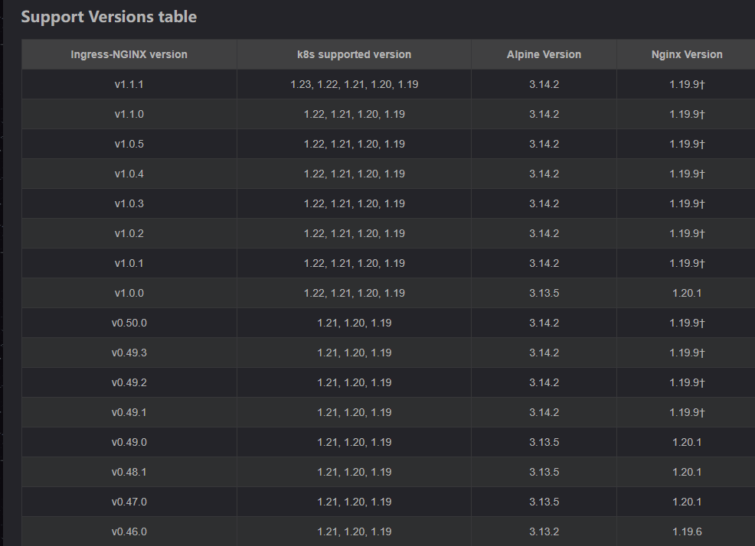Click the "k8s supported version" column header
The image size is (755, 546).
tap(354, 54)
